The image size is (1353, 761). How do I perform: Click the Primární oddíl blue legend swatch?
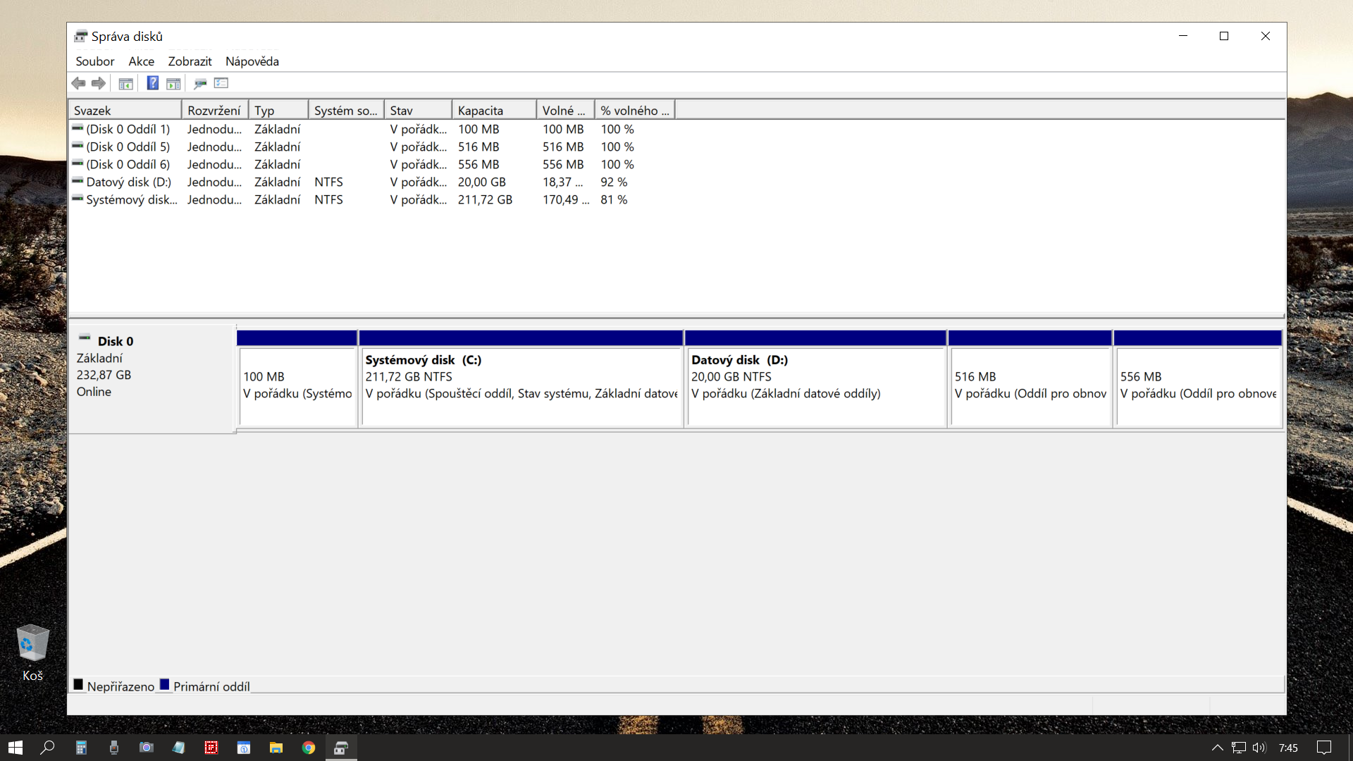(x=165, y=685)
